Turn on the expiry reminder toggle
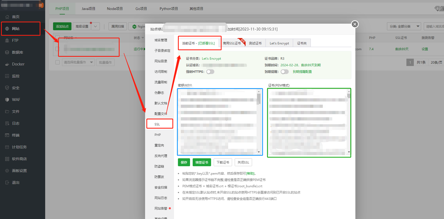 [x=284, y=72]
